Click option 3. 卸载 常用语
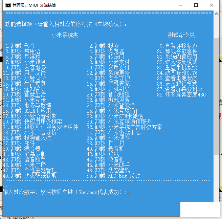Viewport: 222px width, 219px height. [x=23, y=51]
